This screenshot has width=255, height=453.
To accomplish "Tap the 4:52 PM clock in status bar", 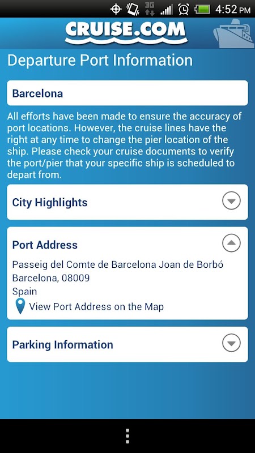I will pos(233,9).
